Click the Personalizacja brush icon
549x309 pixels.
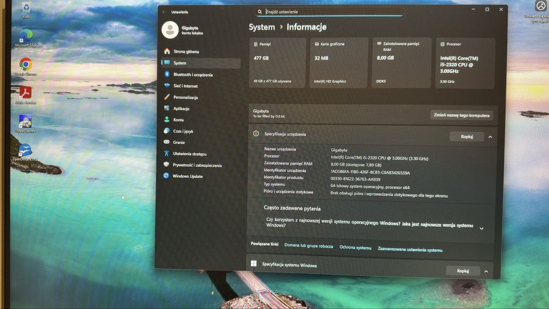pos(167,97)
